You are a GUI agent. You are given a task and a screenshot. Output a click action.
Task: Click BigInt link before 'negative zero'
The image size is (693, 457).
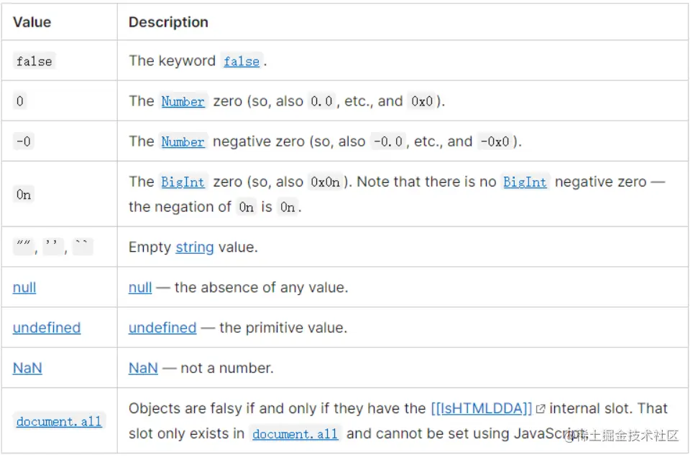(x=525, y=182)
